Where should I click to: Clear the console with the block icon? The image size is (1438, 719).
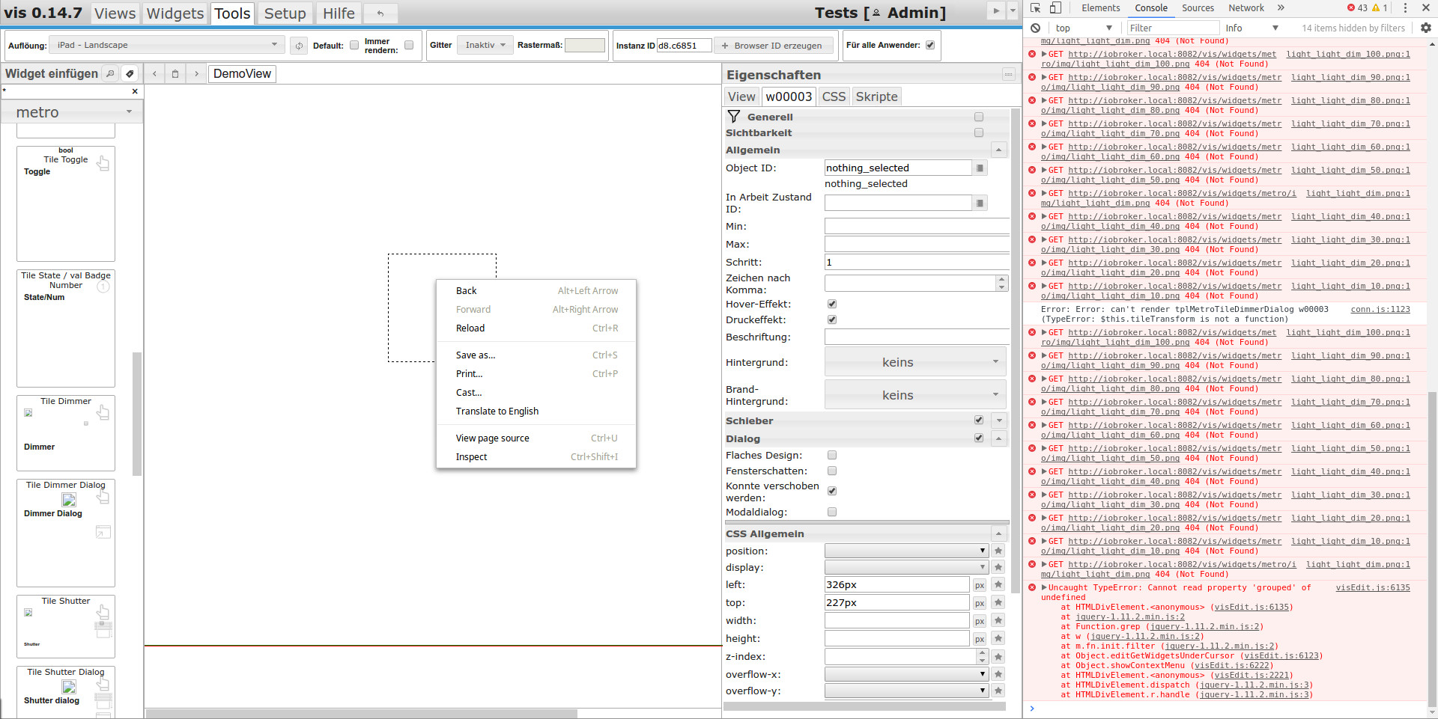(1035, 28)
